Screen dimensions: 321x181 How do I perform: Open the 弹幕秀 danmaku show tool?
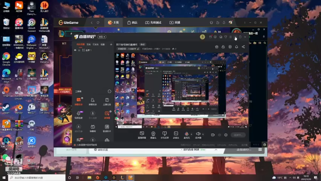[x=93, y=128]
